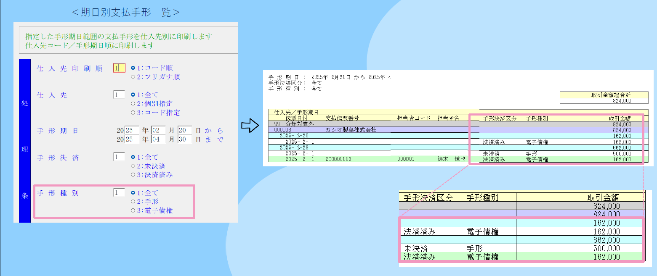Click the 手形期日 label in the form
This screenshot has height=276, width=657.
coord(58,131)
